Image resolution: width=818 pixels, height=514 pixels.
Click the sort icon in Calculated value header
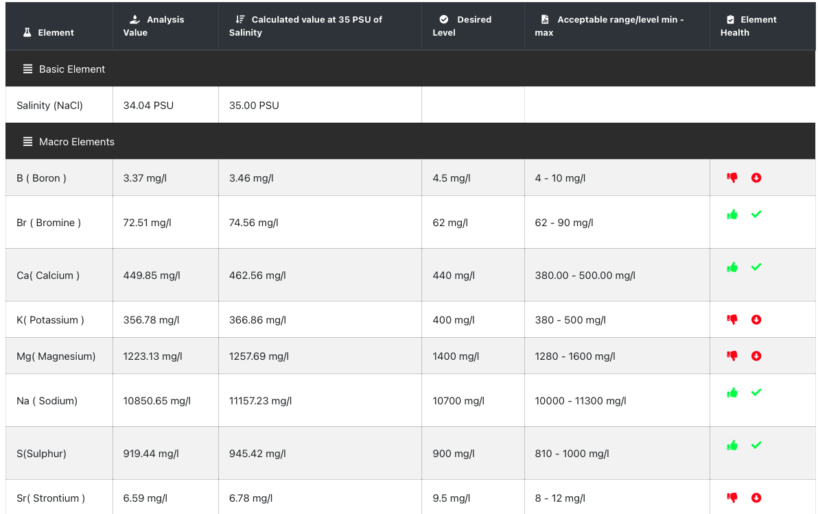[x=240, y=19]
